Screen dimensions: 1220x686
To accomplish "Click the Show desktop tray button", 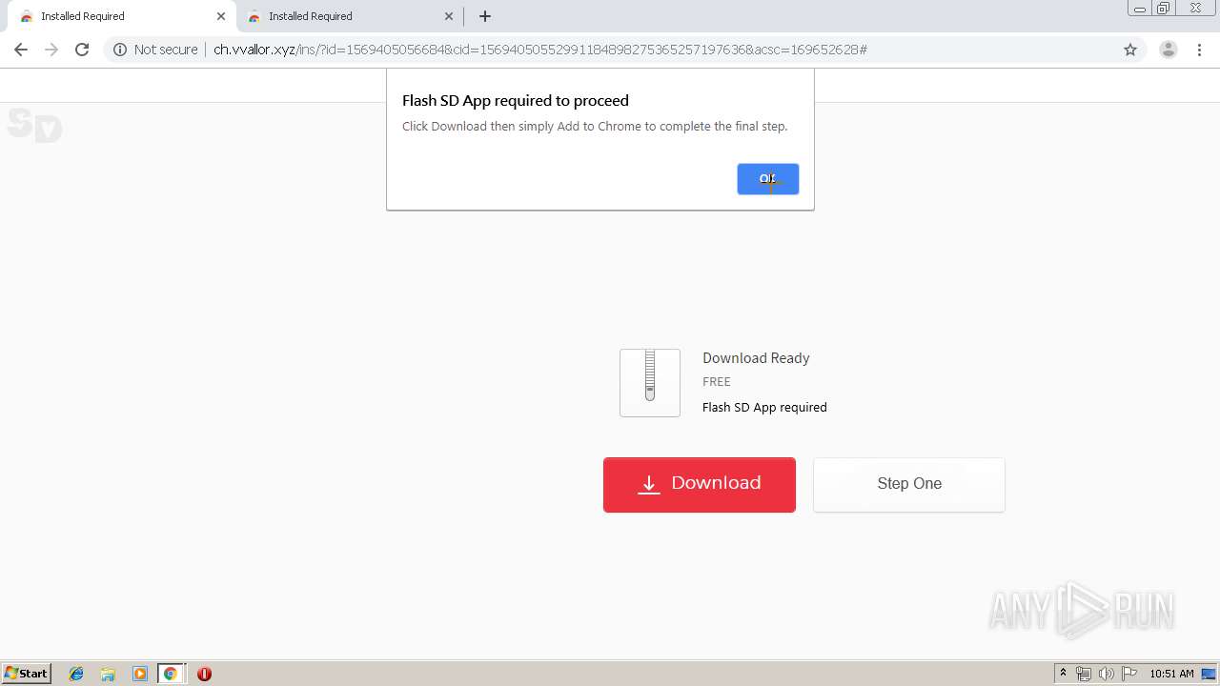I will coord(1209,674).
